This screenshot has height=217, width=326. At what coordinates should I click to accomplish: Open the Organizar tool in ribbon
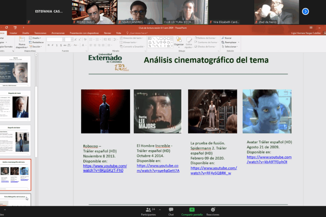pyautogui.click(x=179, y=42)
